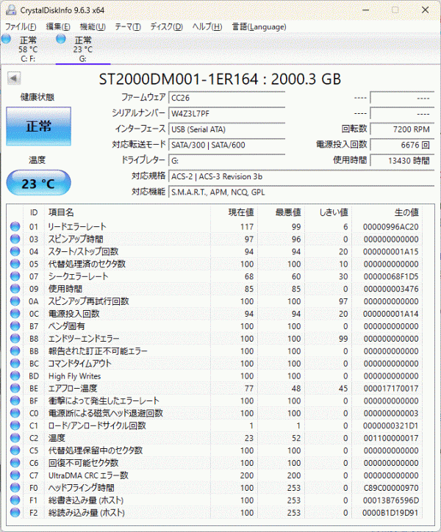Click the status icon for 09 使用時間
Image resolution: width=441 pixels, height=532 pixels.
pos(15,289)
